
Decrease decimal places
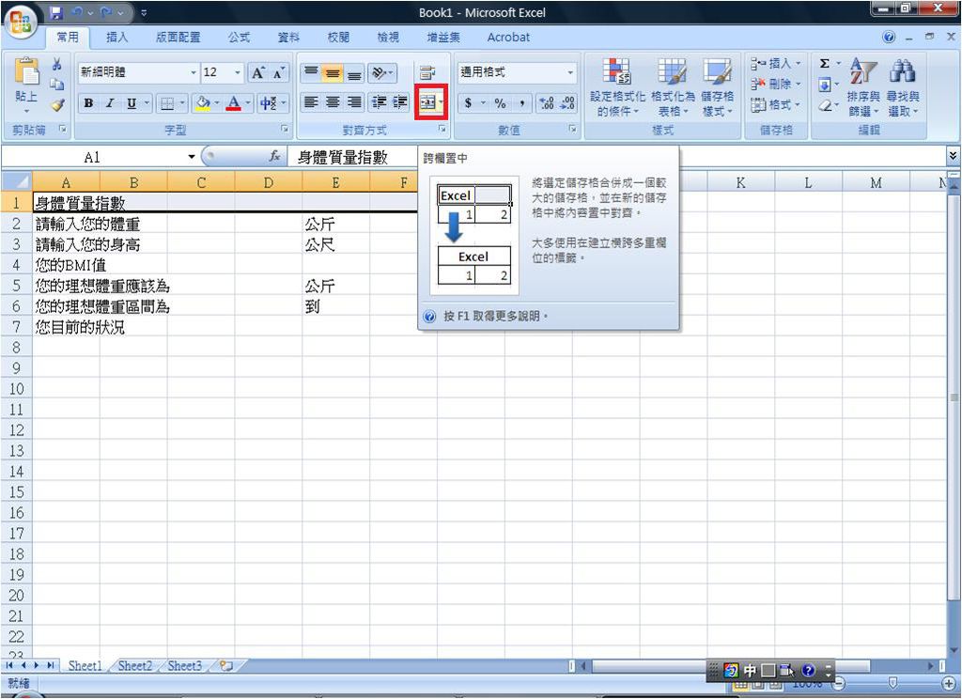tap(567, 103)
